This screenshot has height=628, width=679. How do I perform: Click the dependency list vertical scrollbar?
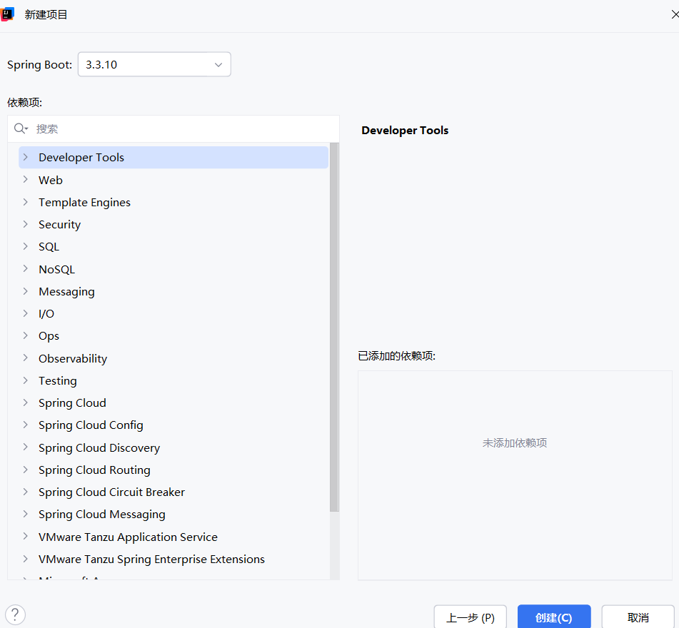334,327
